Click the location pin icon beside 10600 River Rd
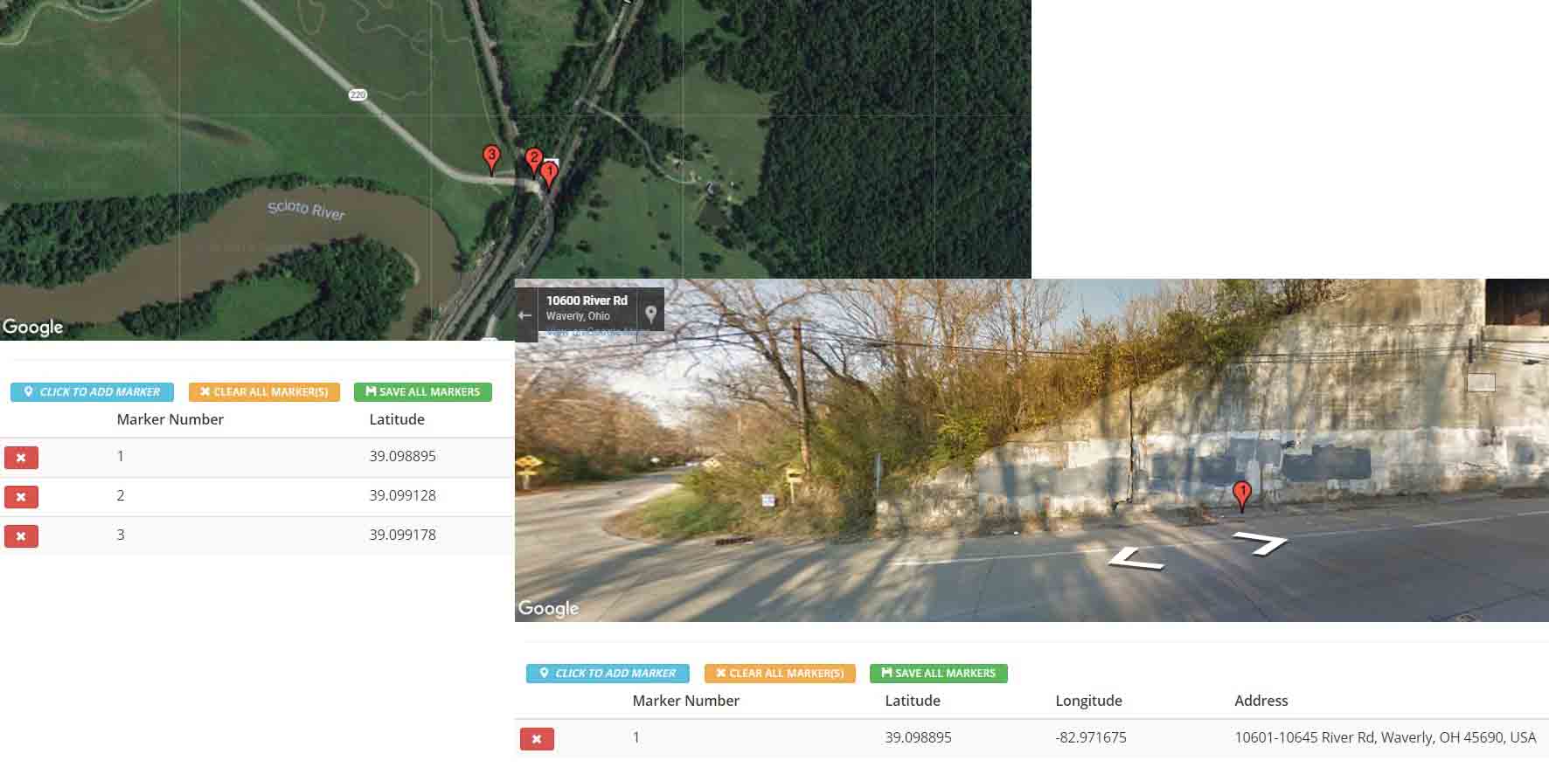The image size is (1549, 767). click(650, 314)
